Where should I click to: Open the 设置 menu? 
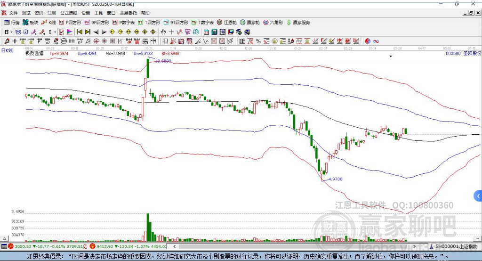(86, 13)
